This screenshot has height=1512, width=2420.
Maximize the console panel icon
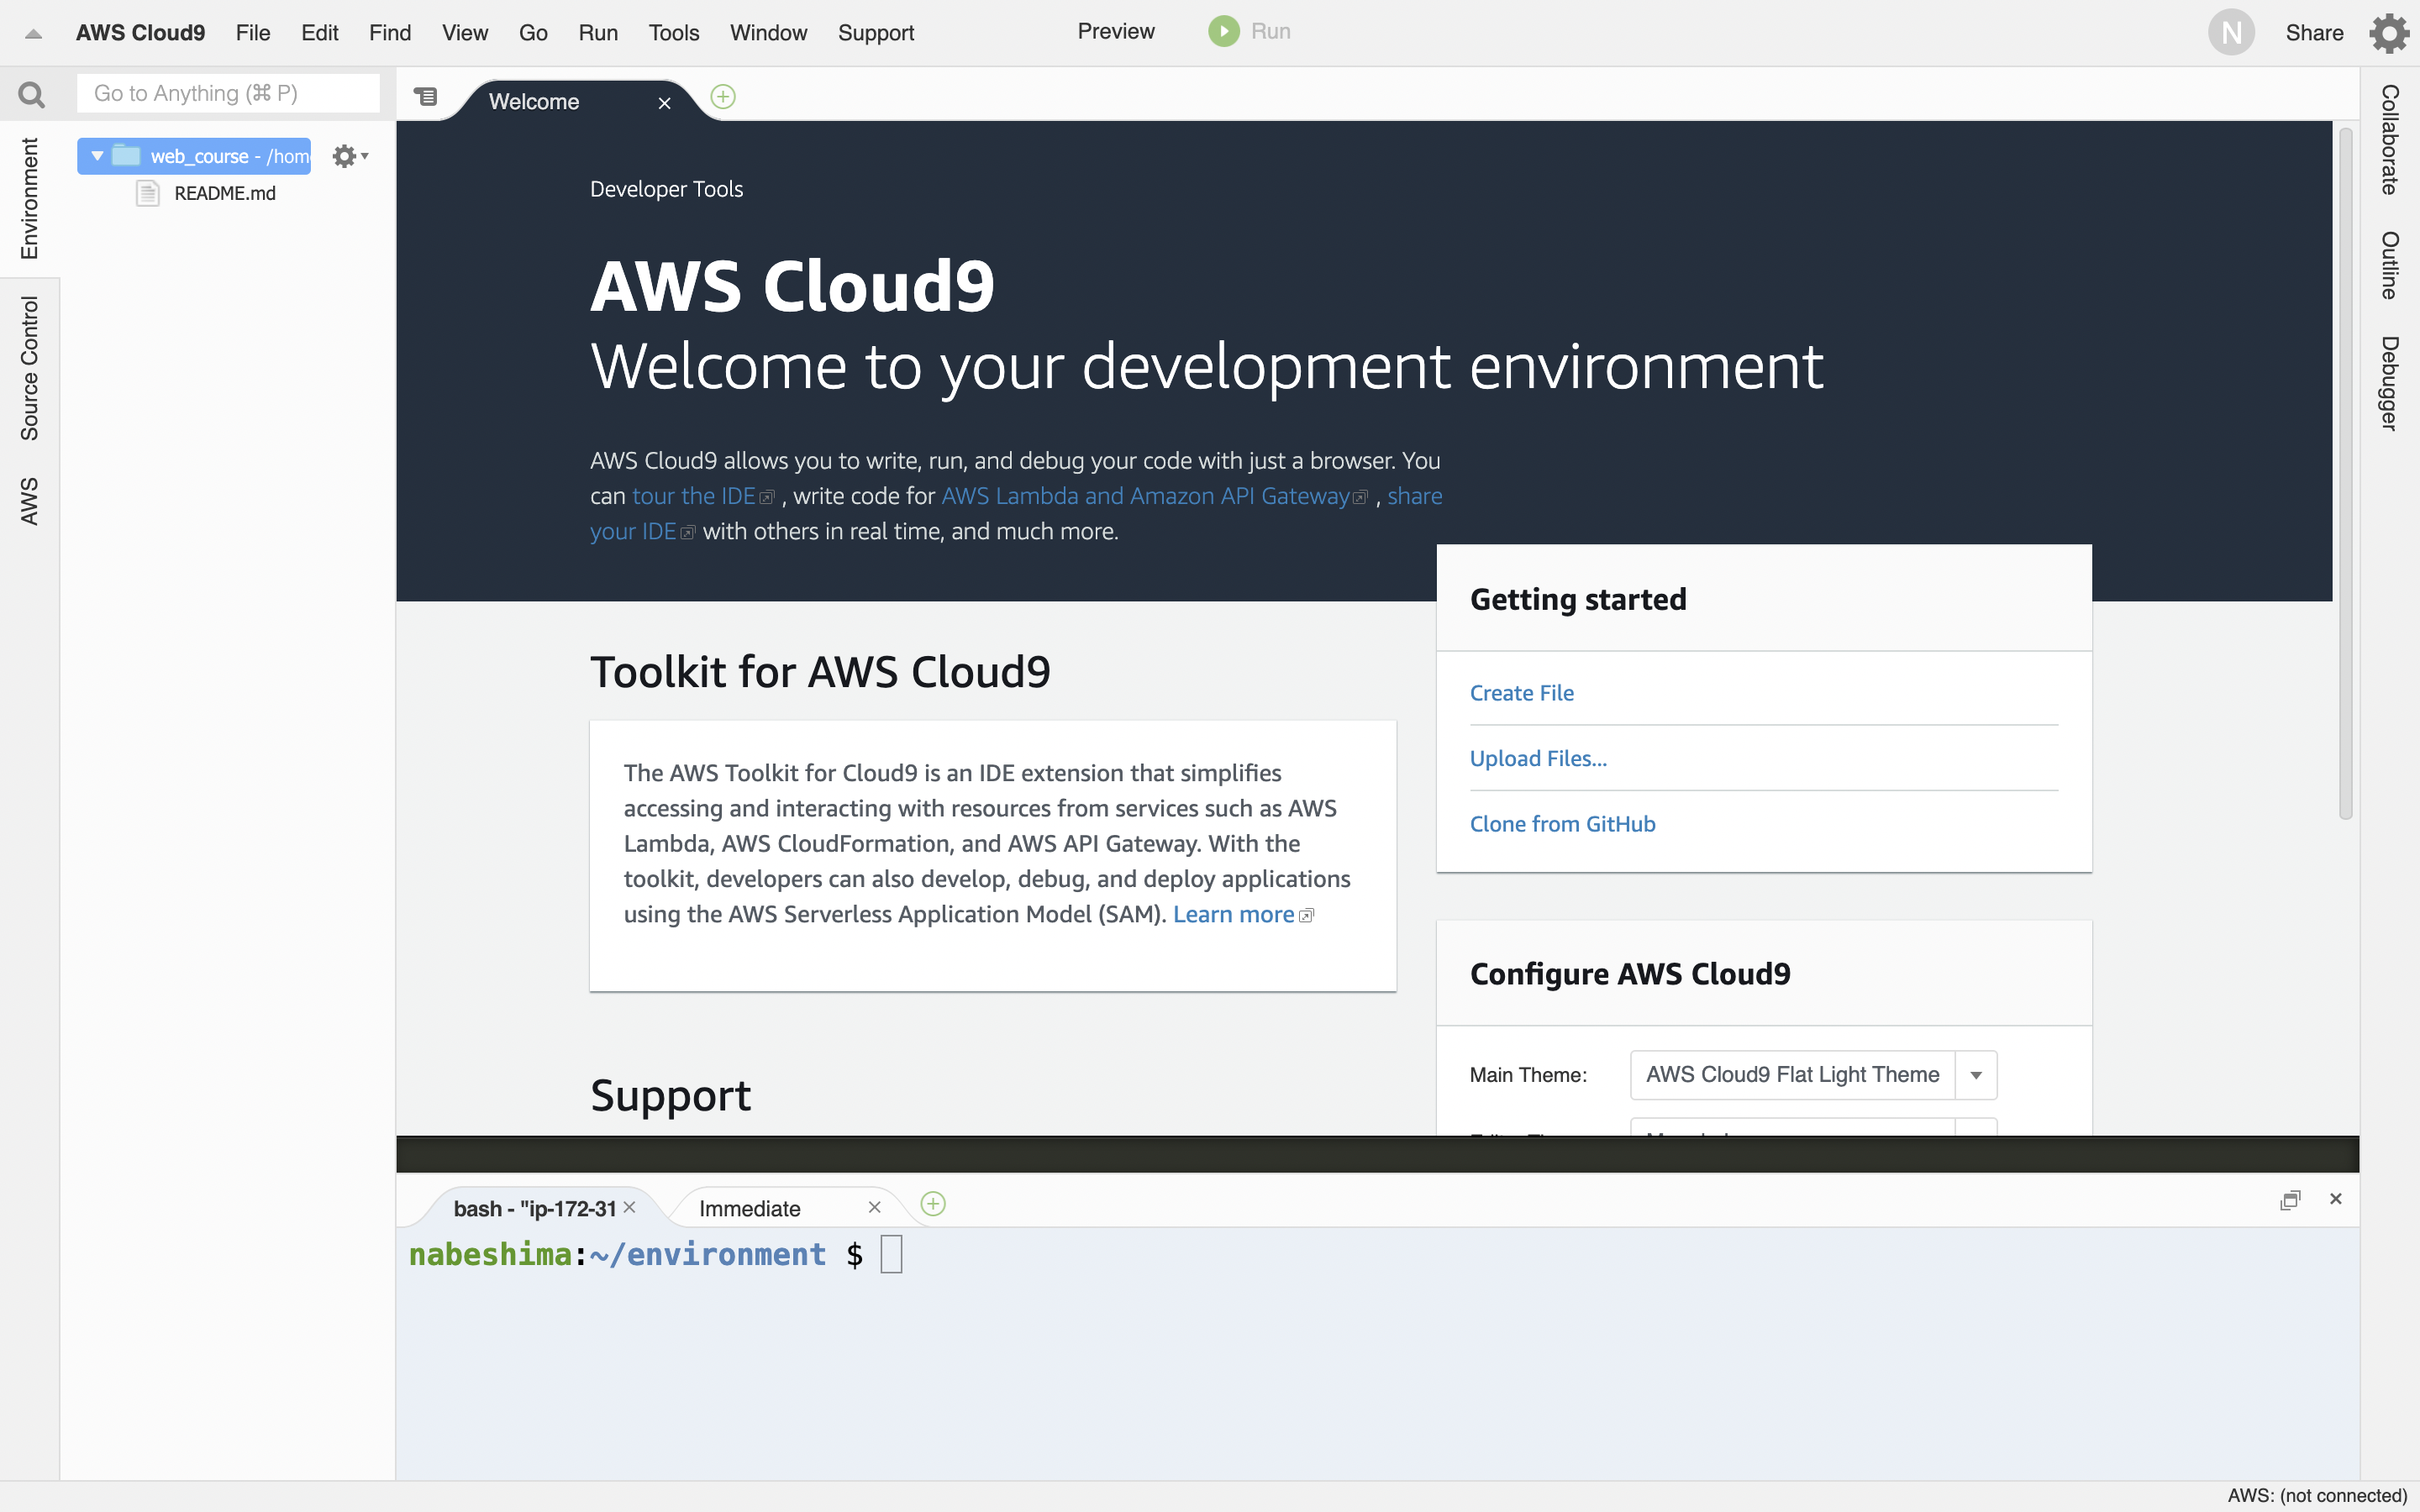pos(2289,1200)
